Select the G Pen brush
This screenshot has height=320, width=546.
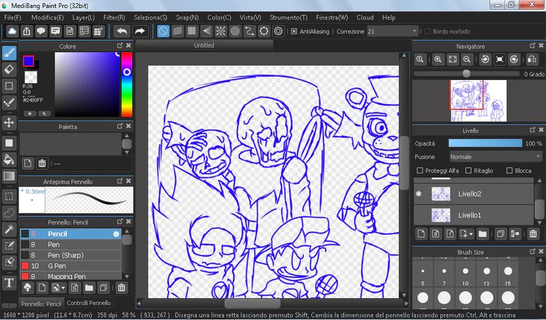click(x=71, y=266)
